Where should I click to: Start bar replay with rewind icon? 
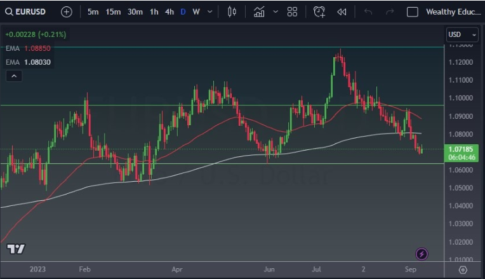[342, 11]
